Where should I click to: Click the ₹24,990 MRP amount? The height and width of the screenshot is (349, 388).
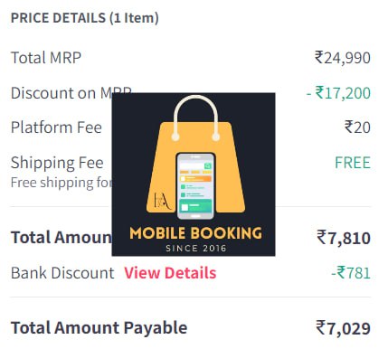pos(343,58)
